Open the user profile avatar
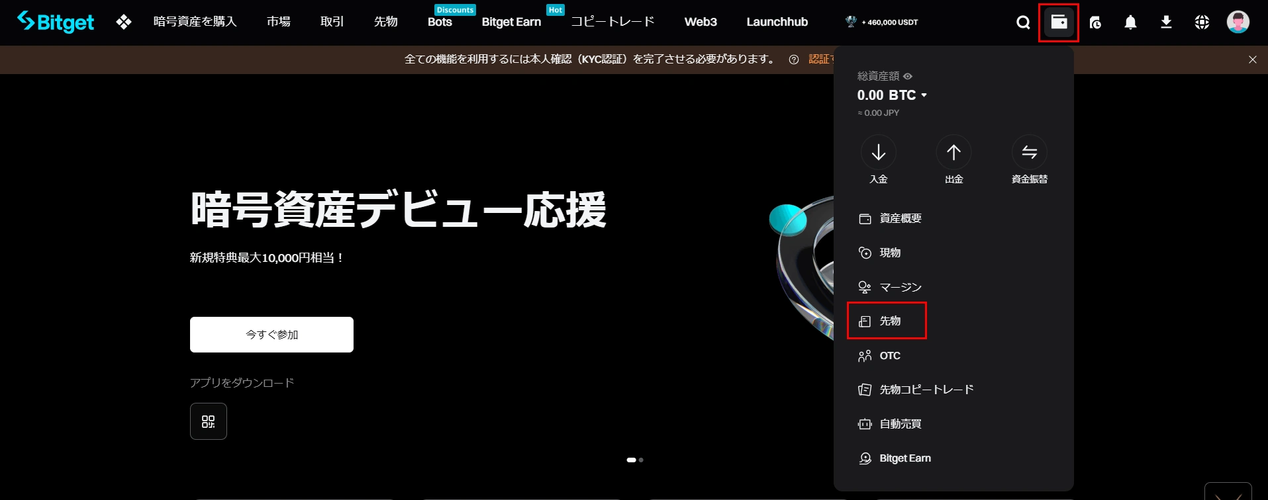Image resolution: width=1268 pixels, height=500 pixels. [1238, 22]
